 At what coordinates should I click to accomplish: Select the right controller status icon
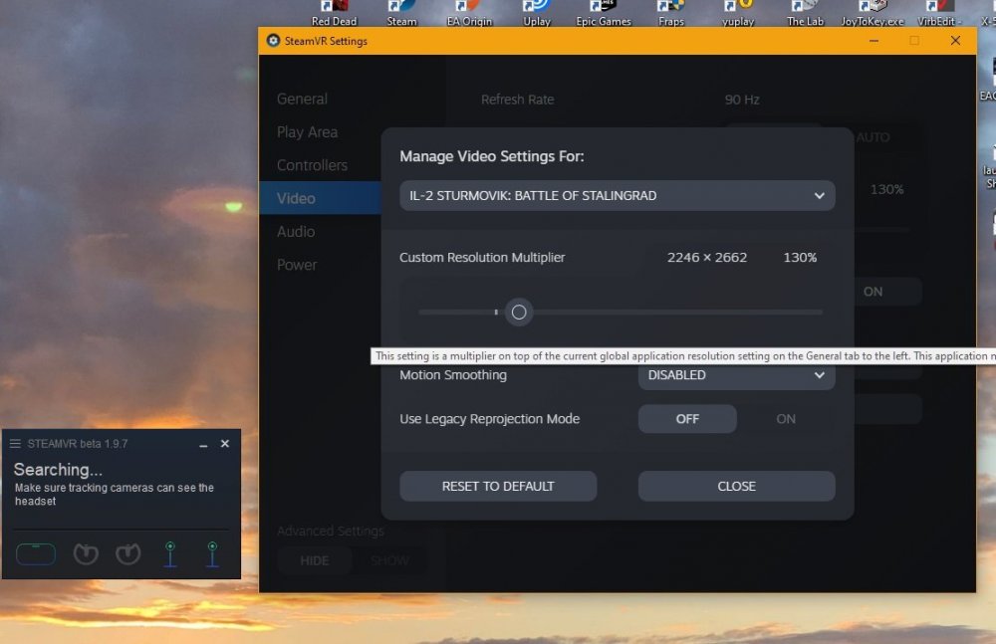(x=128, y=553)
